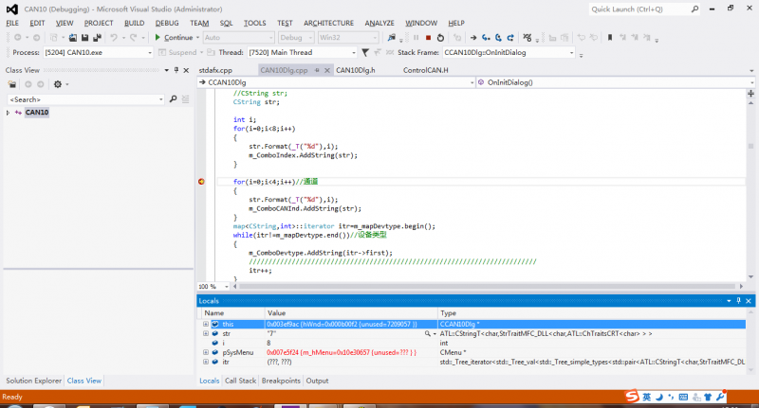Open the ControlCAN.H editor tab
759x408 pixels.
coord(426,70)
